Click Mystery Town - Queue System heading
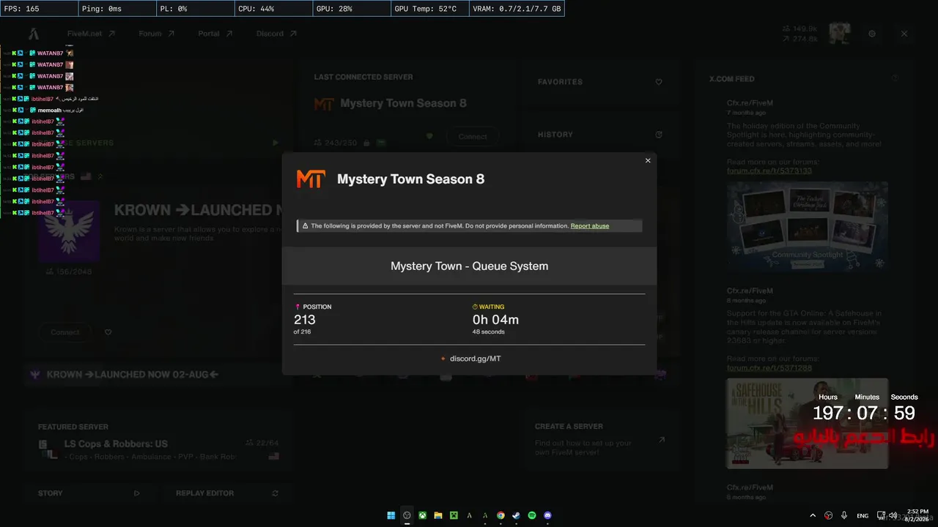 click(469, 266)
